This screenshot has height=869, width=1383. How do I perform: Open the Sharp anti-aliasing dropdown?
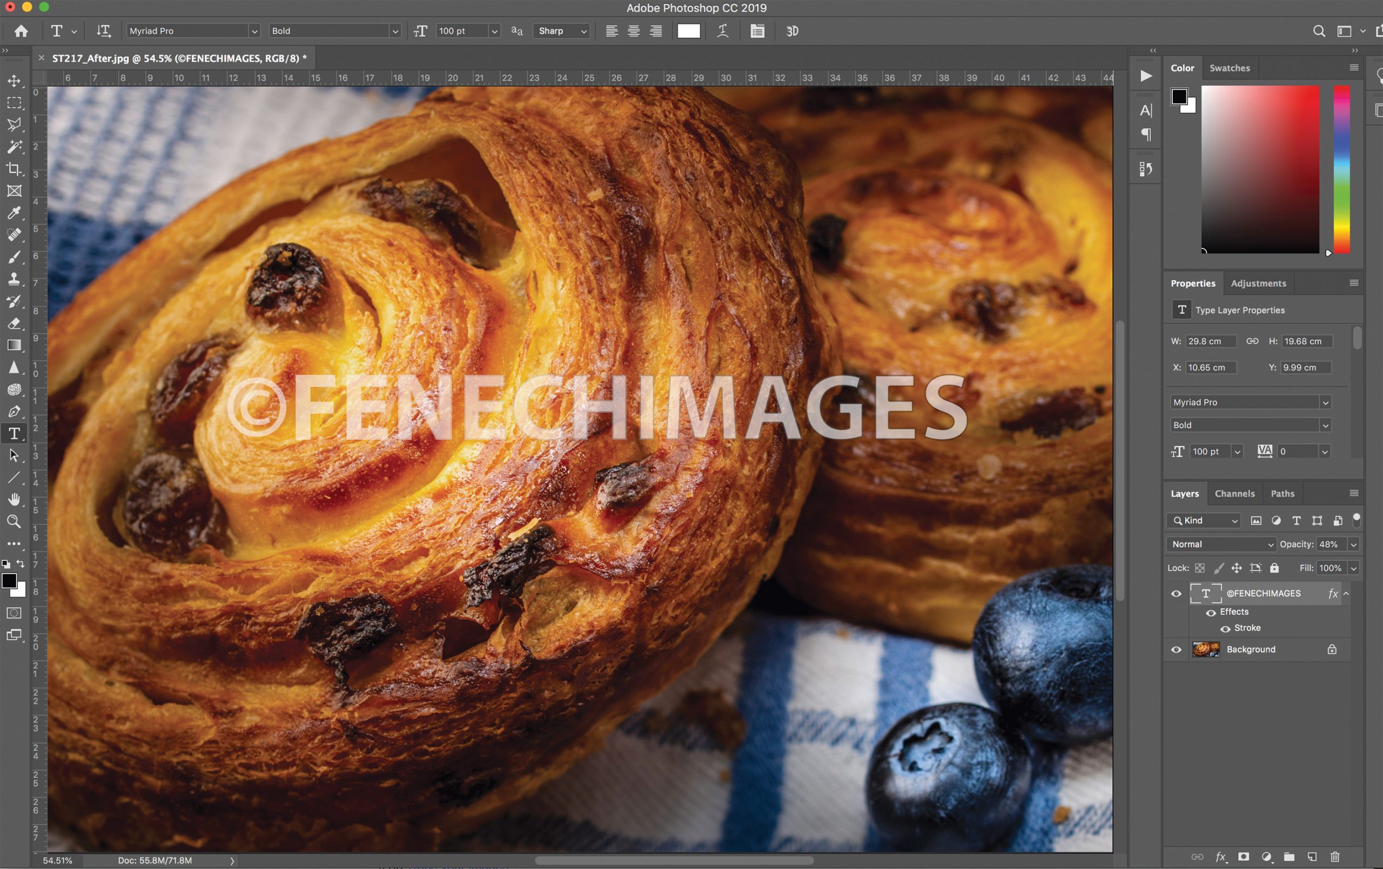562,31
